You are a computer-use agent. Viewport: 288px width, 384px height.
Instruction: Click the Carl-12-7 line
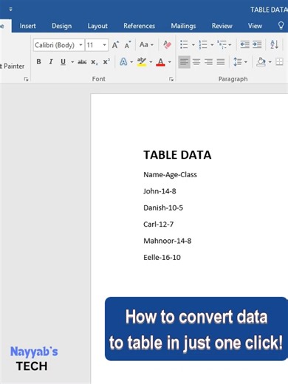(159, 224)
